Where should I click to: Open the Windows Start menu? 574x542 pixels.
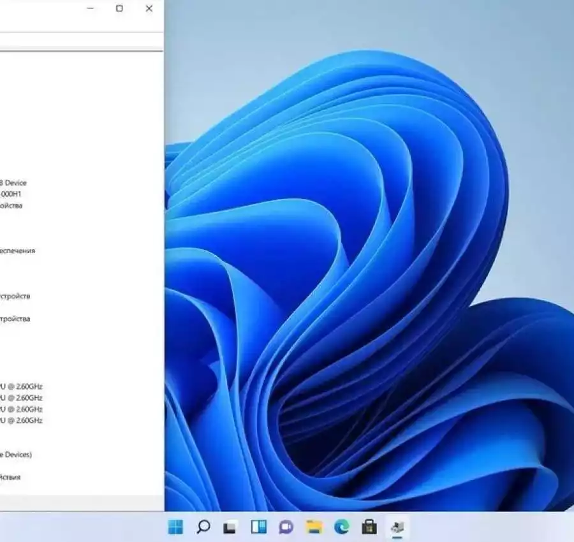(x=175, y=527)
